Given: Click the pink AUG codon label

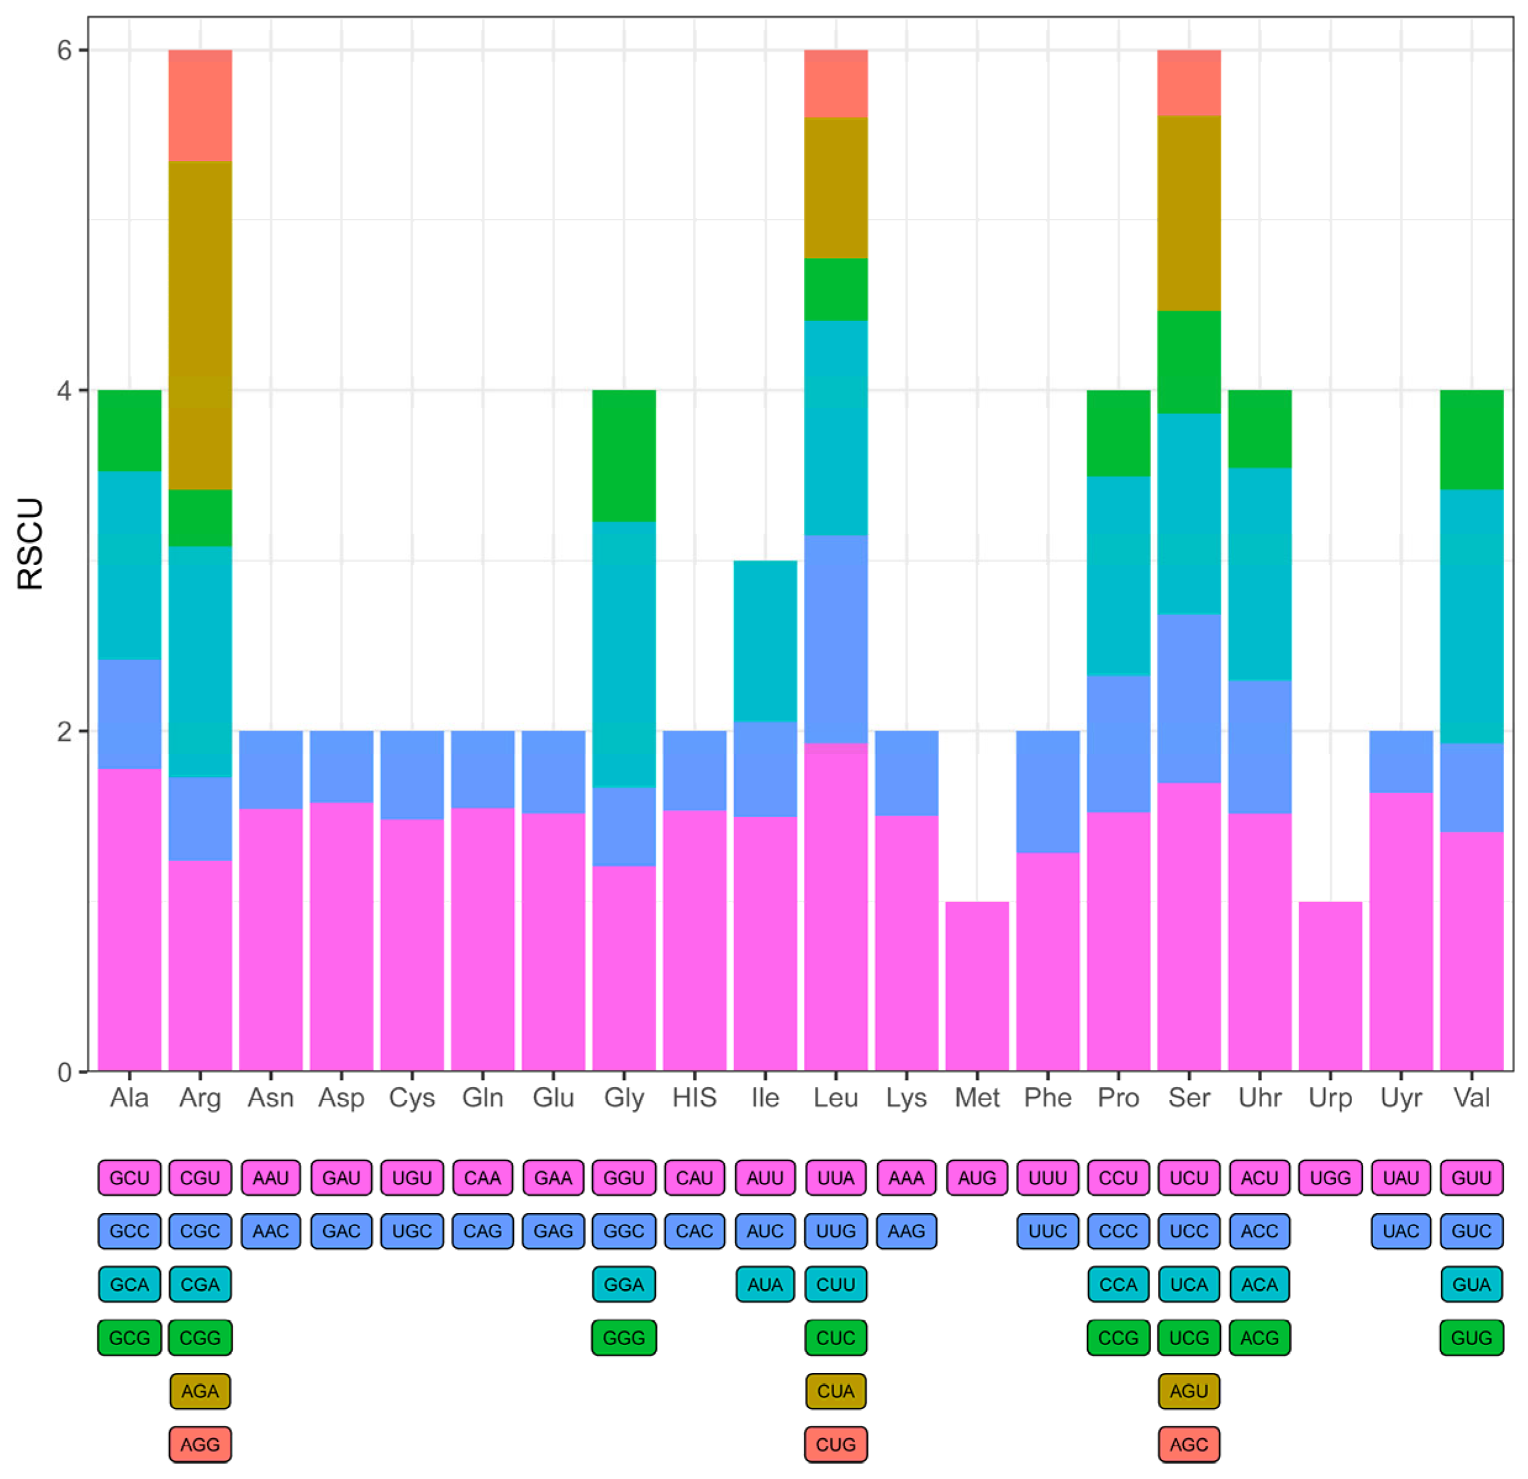Looking at the screenshot, I should [977, 1177].
